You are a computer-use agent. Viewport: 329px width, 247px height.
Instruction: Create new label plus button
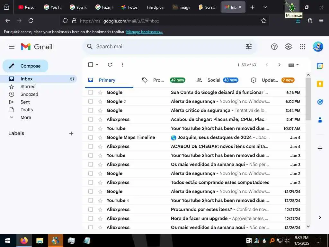(x=71, y=133)
